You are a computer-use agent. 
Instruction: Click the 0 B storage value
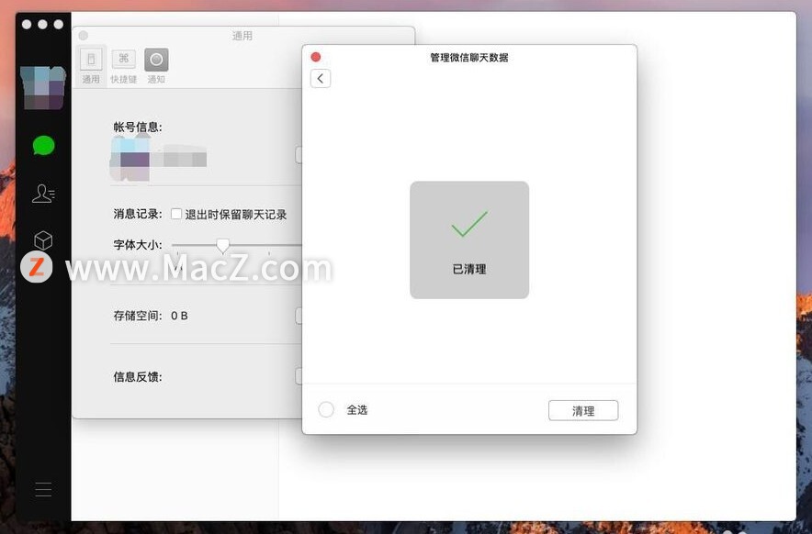pyautogui.click(x=179, y=316)
